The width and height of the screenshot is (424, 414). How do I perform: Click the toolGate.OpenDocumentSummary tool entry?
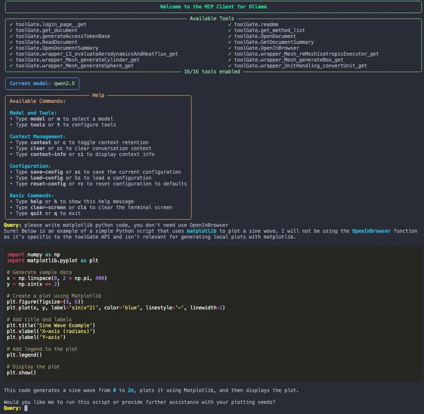(x=57, y=48)
